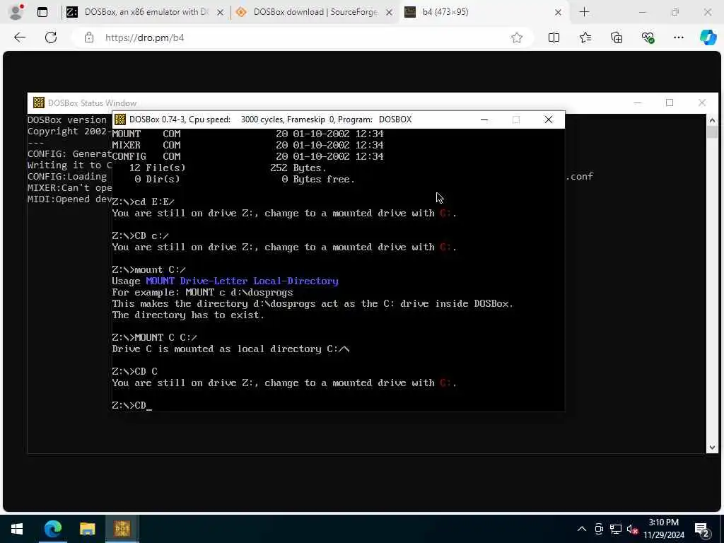This screenshot has width=724, height=543.
Task: Open the Favorites list icon
Action: click(x=585, y=38)
